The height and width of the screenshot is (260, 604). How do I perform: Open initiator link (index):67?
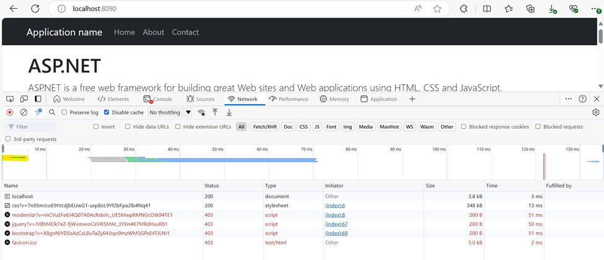336,224
